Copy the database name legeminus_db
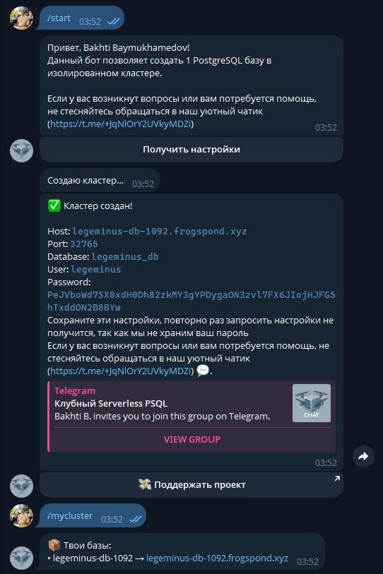 (125, 256)
